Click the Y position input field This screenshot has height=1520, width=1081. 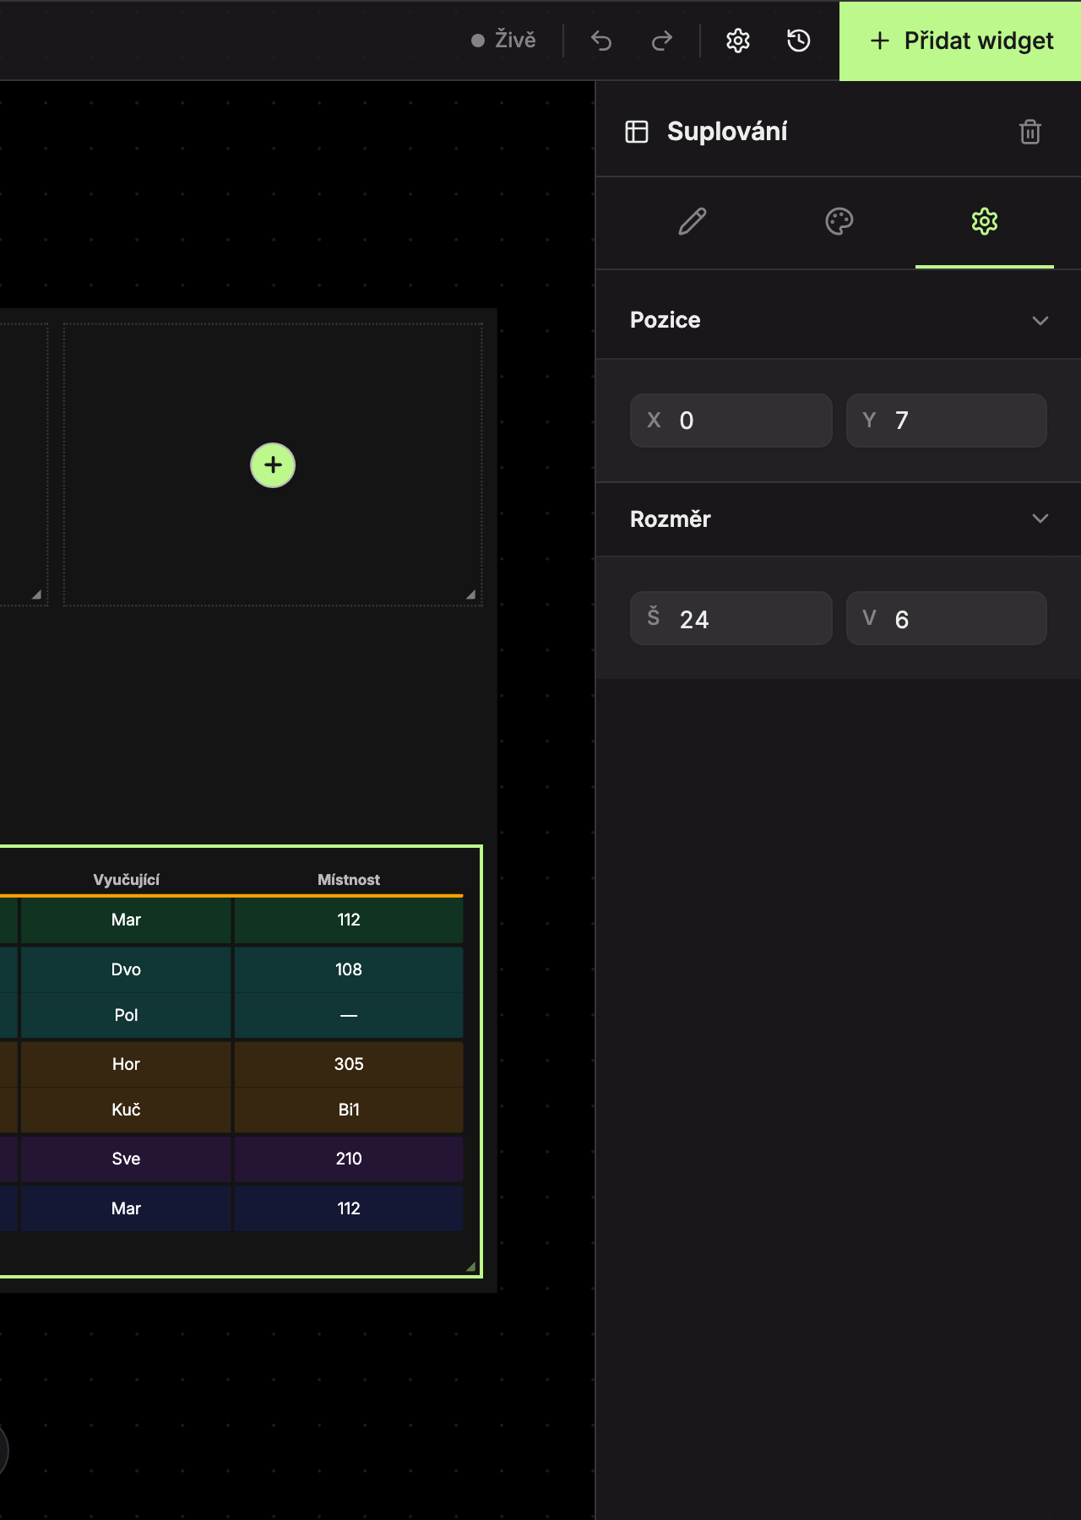coord(947,421)
